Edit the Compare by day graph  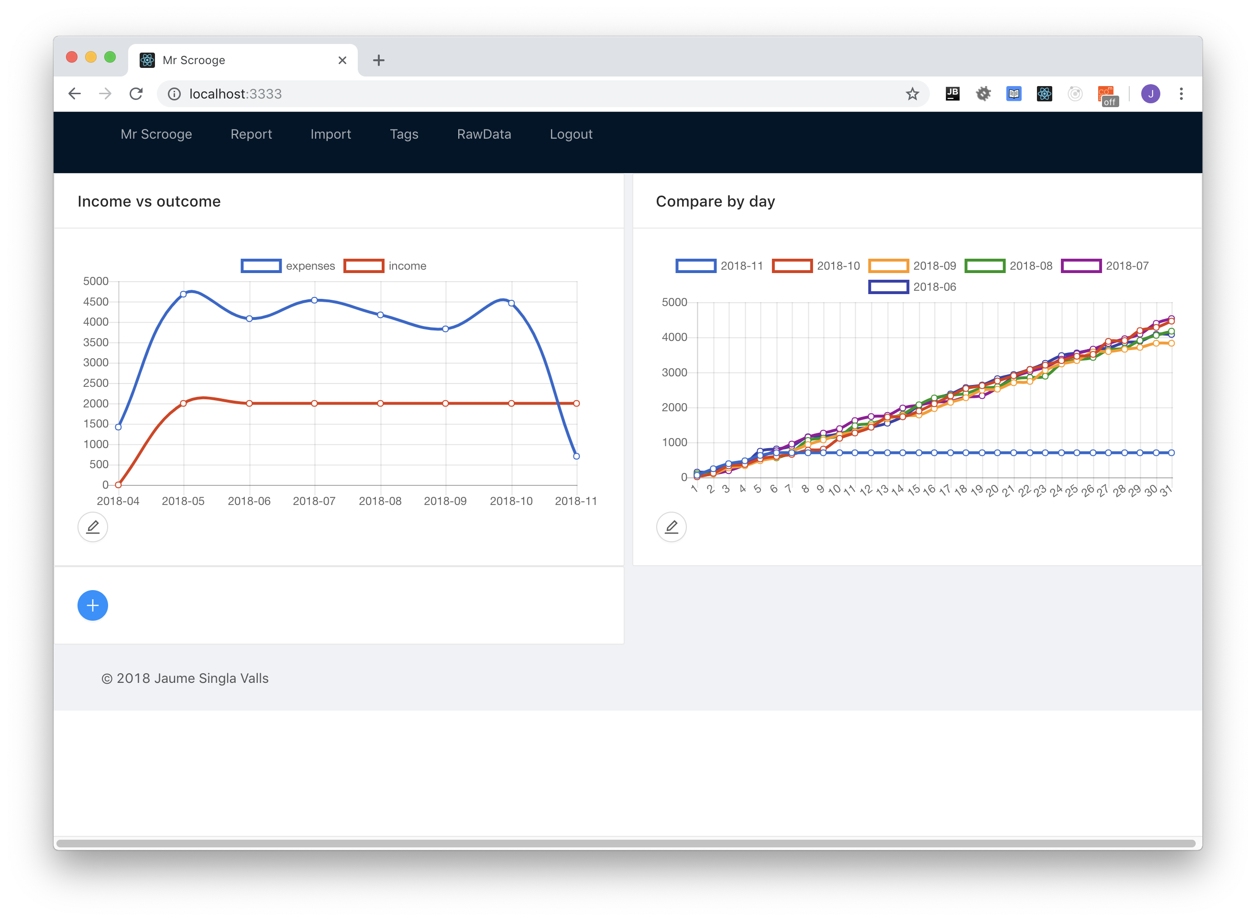(x=671, y=527)
